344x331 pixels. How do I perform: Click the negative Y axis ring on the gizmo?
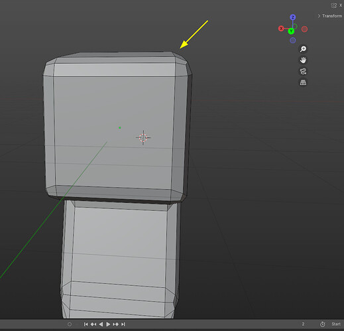[x=295, y=27]
